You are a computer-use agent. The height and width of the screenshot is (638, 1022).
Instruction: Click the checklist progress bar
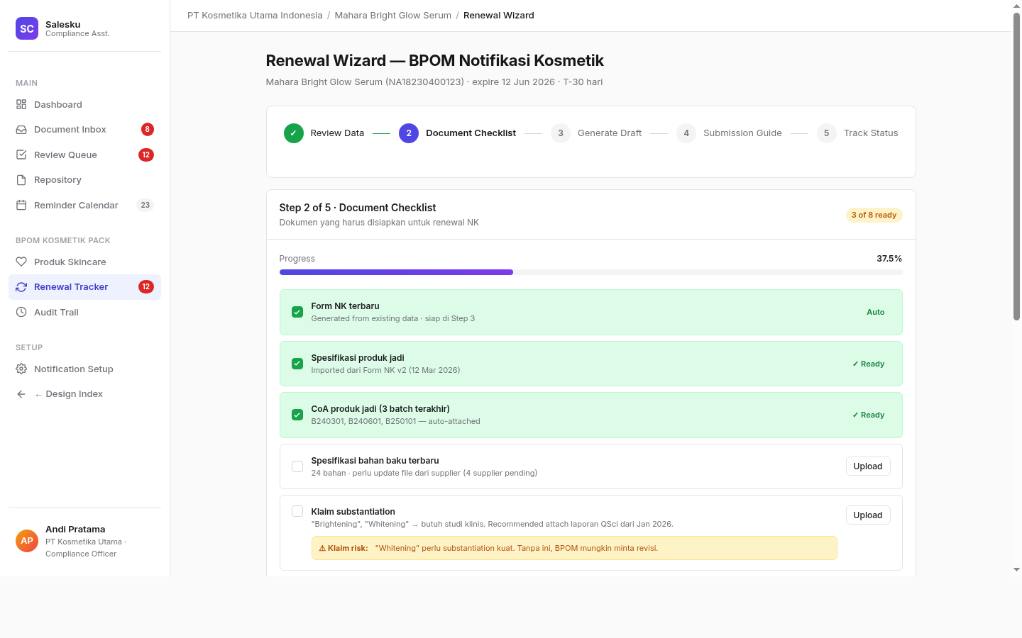(590, 272)
